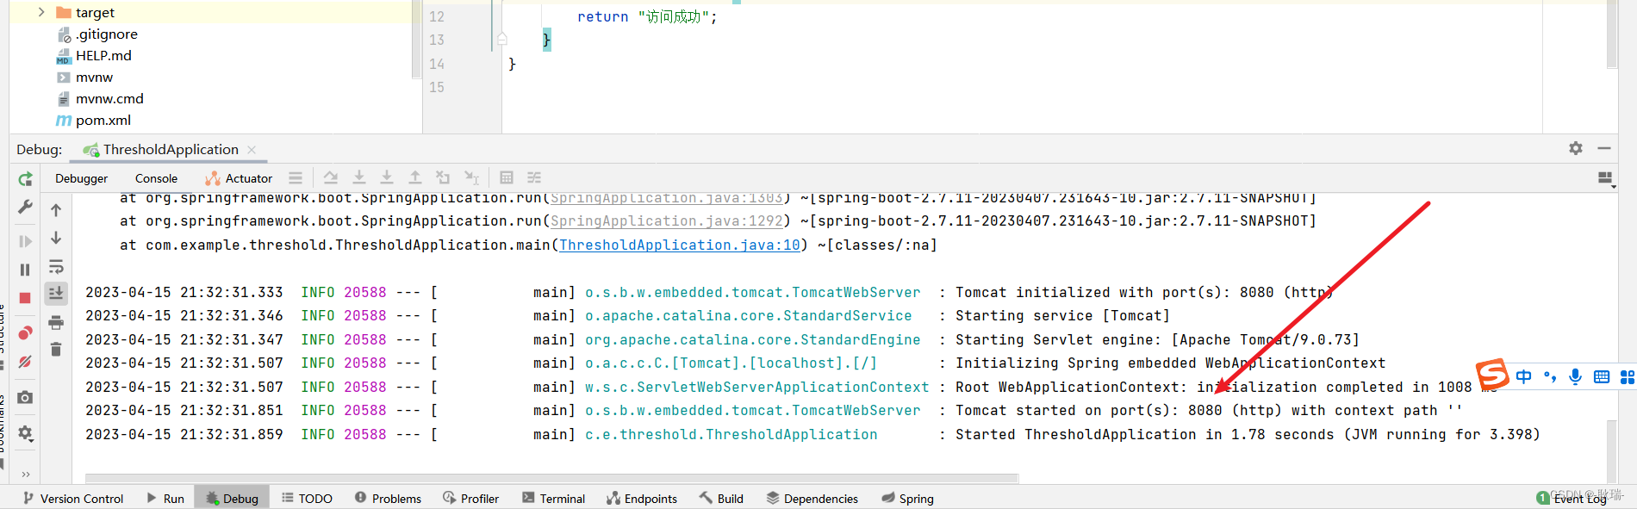The width and height of the screenshot is (1637, 509).
Task: Open Debug tool window button
Action: point(232,498)
